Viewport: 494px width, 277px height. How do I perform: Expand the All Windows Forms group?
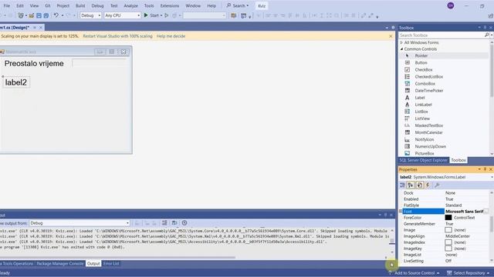pos(401,42)
